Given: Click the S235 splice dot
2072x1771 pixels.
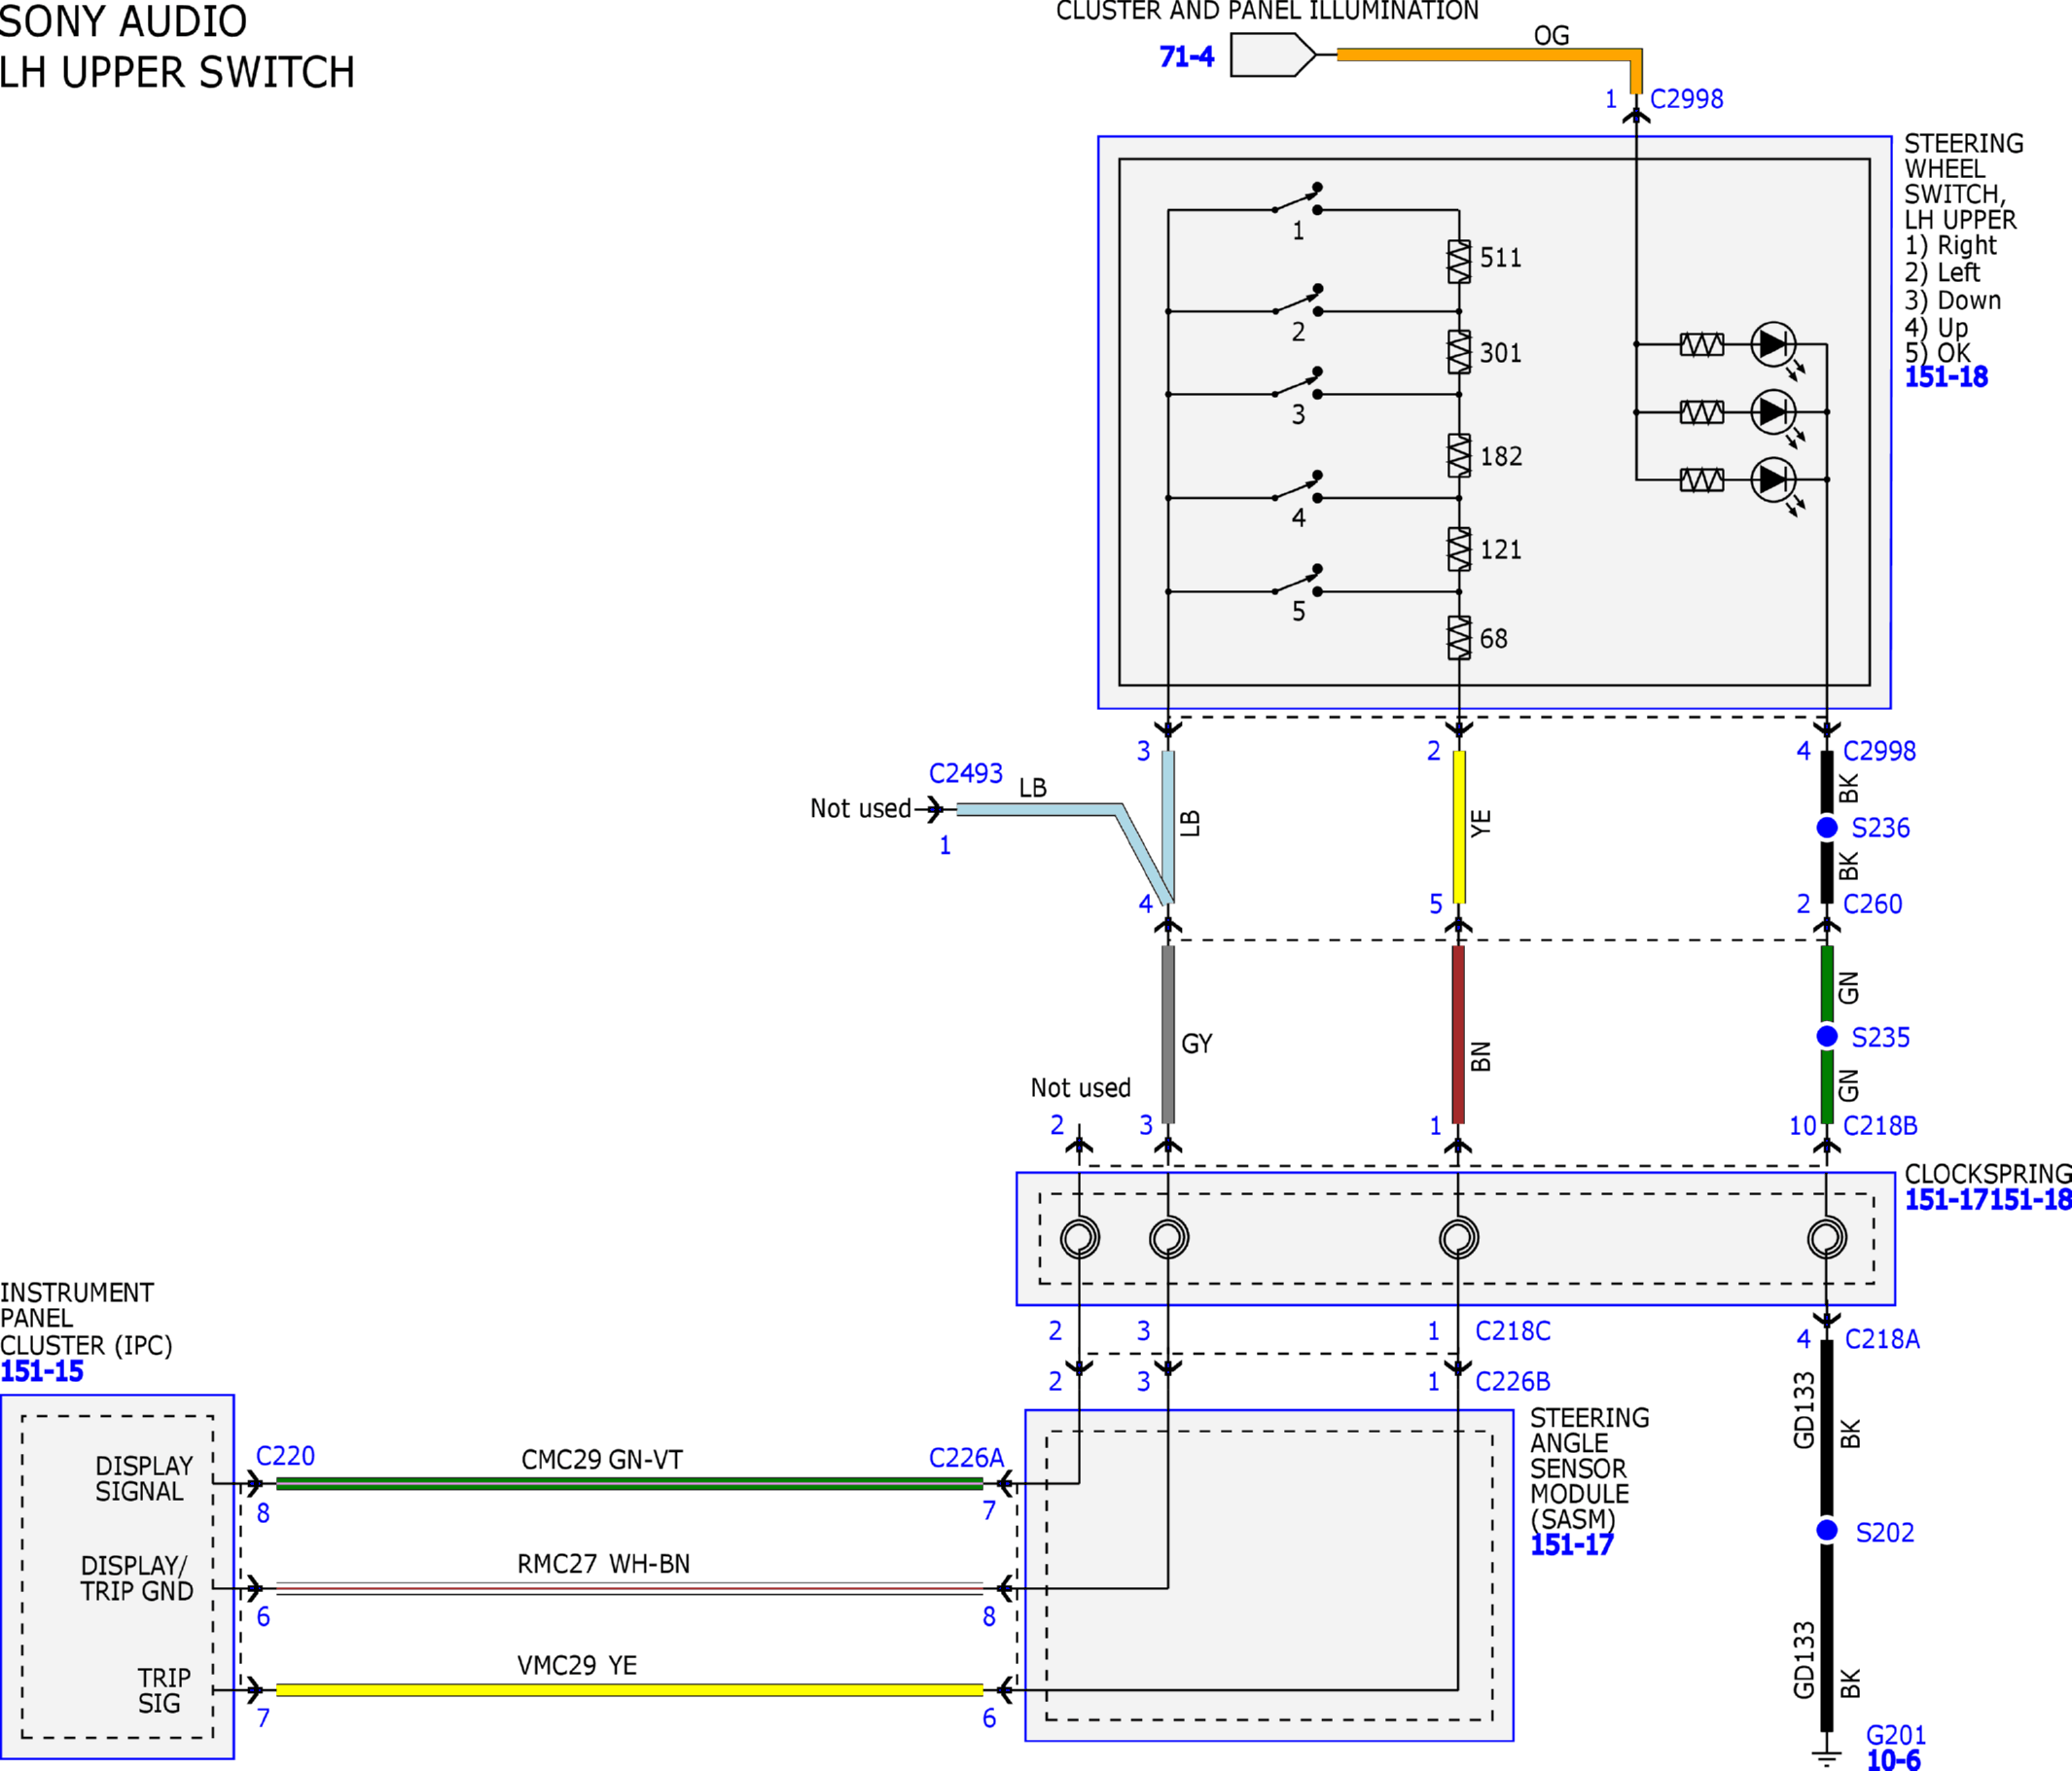Looking at the screenshot, I should coord(1827,1037).
